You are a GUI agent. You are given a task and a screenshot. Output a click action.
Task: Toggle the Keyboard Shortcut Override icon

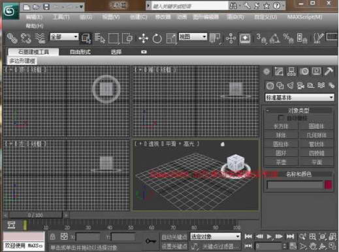click(x=245, y=38)
